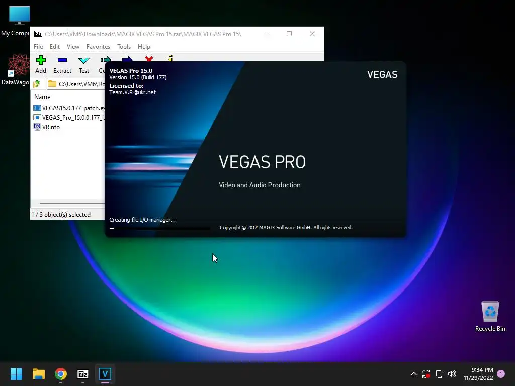Close the 7-Zip window

[312, 34]
